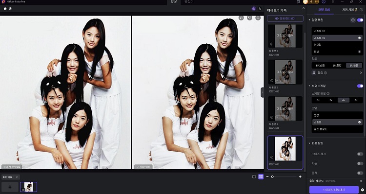The width and height of the screenshot is (366, 194).
Task: Set scale ratio to 4x
Action: tap(344, 100)
